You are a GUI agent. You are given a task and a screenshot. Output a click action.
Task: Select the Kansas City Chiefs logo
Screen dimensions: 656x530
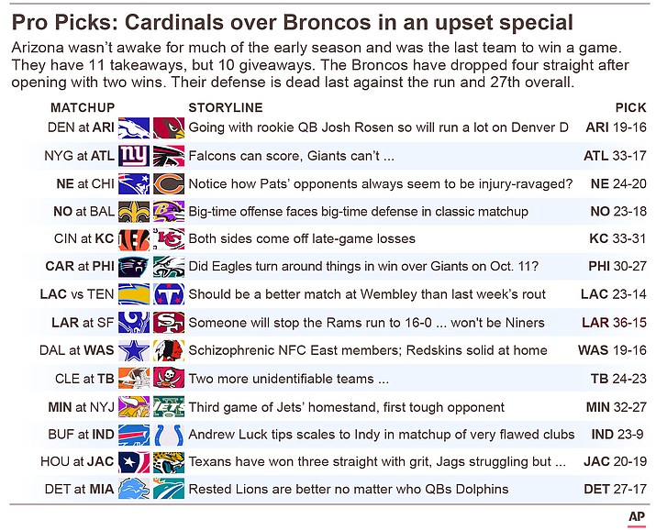click(x=169, y=239)
